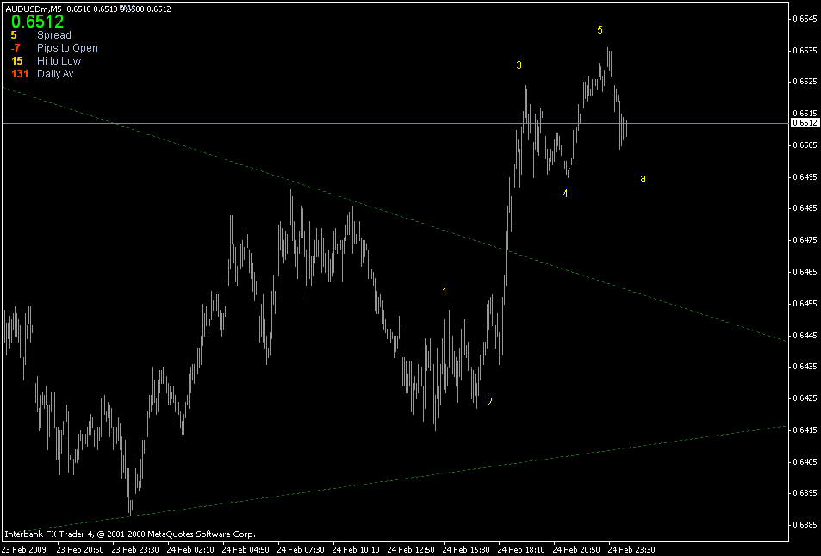Click the current price tag 0.6512 on axis
The height and width of the screenshot is (556, 821).
coord(805,123)
